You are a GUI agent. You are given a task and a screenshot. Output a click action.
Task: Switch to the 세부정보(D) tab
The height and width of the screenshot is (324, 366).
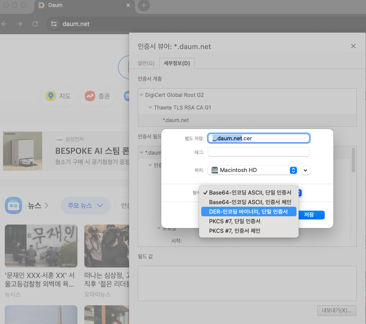pos(177,63)
